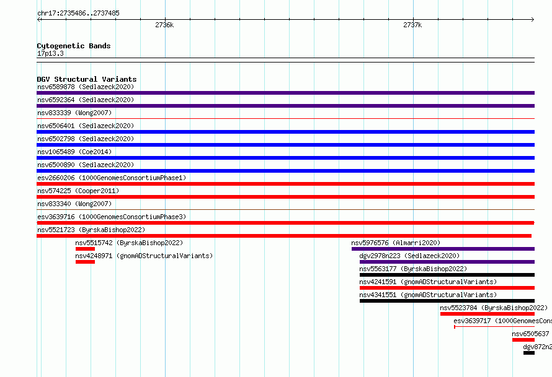Click the 2737k ruler position marker
Viewport: 552px width, 377px height.
pos(412,25)
